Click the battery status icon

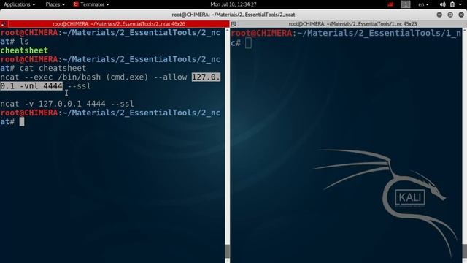point(452,4)
